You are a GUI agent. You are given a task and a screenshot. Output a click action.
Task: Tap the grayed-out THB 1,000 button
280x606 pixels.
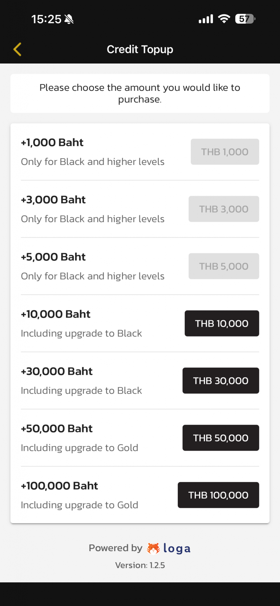224,151
